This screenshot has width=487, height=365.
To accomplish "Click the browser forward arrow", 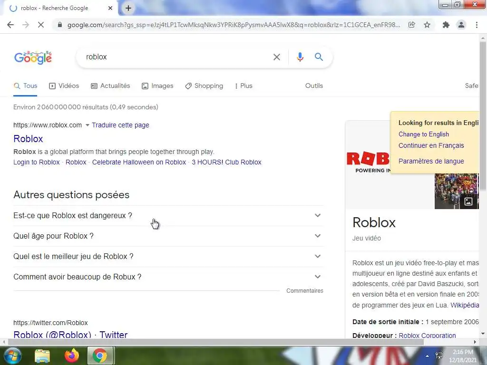I will [26, 25].
